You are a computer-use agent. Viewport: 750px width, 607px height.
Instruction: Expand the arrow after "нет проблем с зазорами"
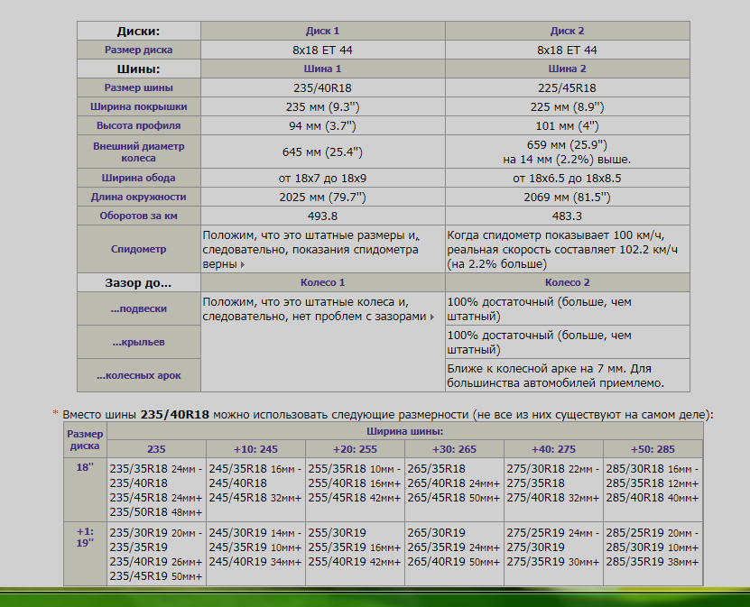click(431, 317)
